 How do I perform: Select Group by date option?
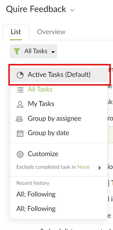[x=59, y=133]
